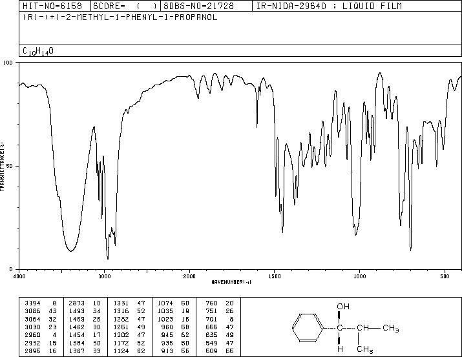Click the 1493 peak table entry
Screen dimensions: 462x357
(85, 311)
